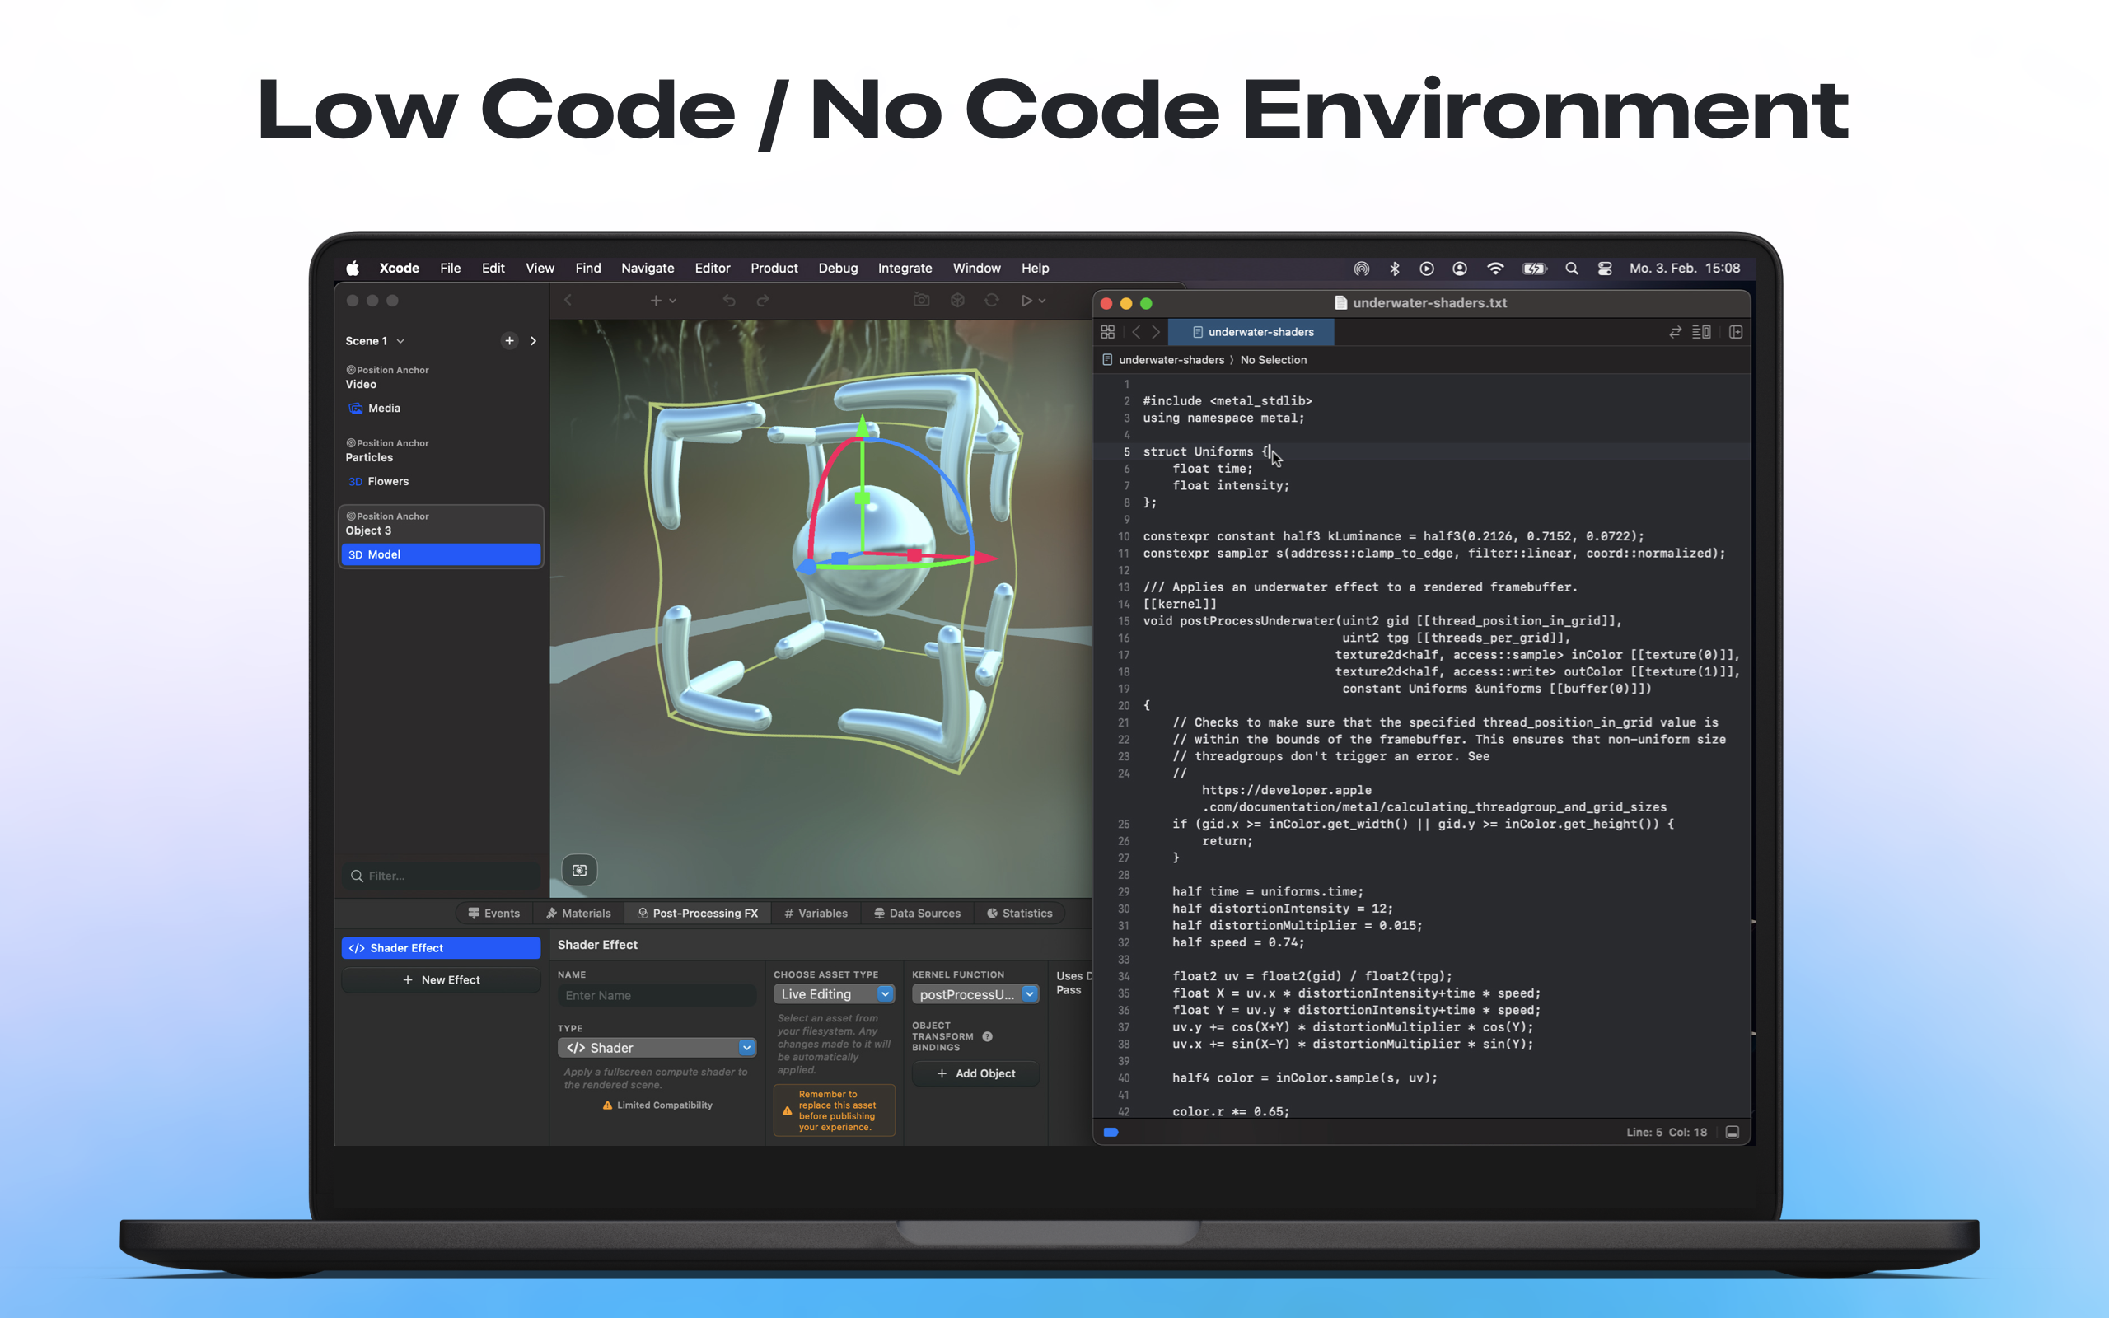The height and width of the screenshot is (1318, 2109).
Task: Click the date and time in menu bar
Action: click(1685, 269)
